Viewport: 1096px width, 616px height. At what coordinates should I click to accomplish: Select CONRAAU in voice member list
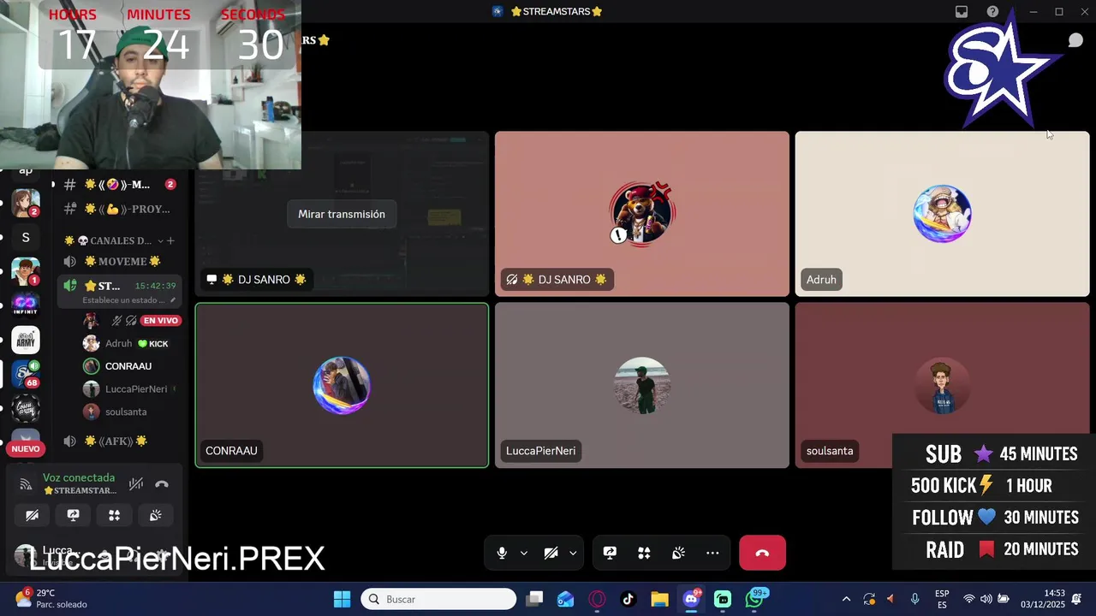pos(128,366)
